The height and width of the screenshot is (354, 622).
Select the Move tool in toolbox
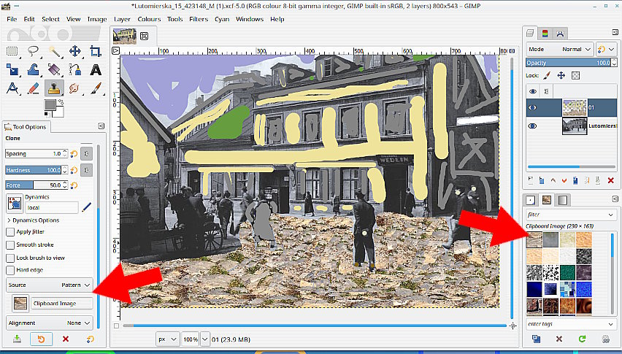[75, 51]
